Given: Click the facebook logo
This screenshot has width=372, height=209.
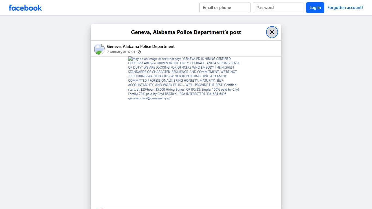Looking at the screenshot, I should 25,8.
